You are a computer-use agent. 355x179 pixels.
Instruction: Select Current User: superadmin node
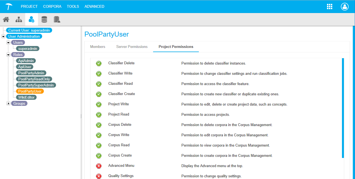(29, 30)
